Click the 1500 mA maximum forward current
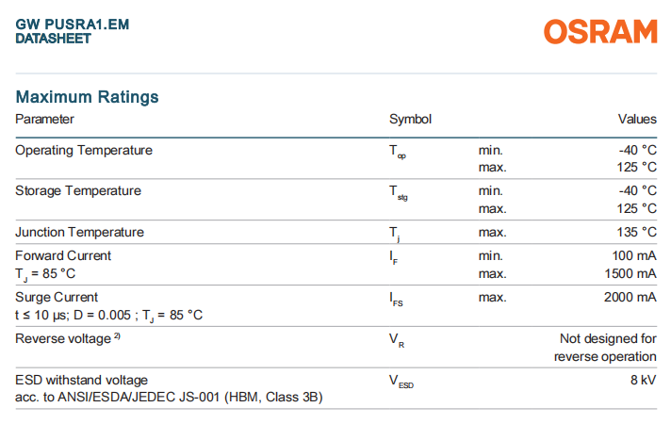The height and width of the screenshot is (424, 671). (x=630, y=273)
